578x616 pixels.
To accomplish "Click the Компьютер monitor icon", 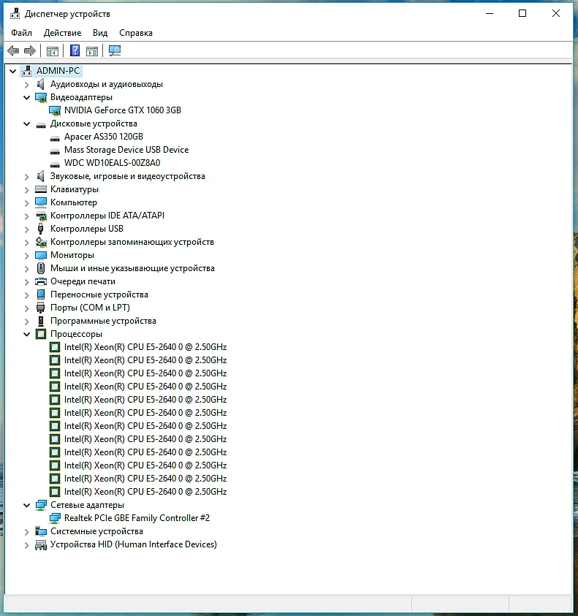I will pos(41,202).
